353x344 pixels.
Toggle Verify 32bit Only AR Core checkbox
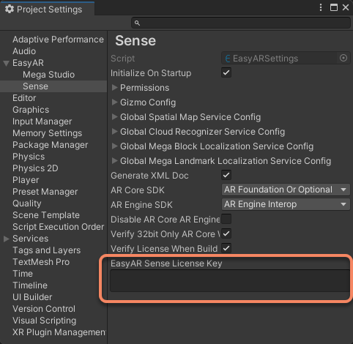226,233
